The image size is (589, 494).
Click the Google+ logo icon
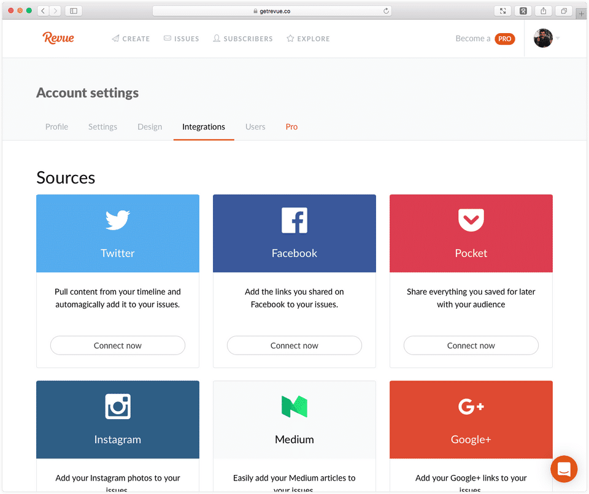[x=471, y=406]
